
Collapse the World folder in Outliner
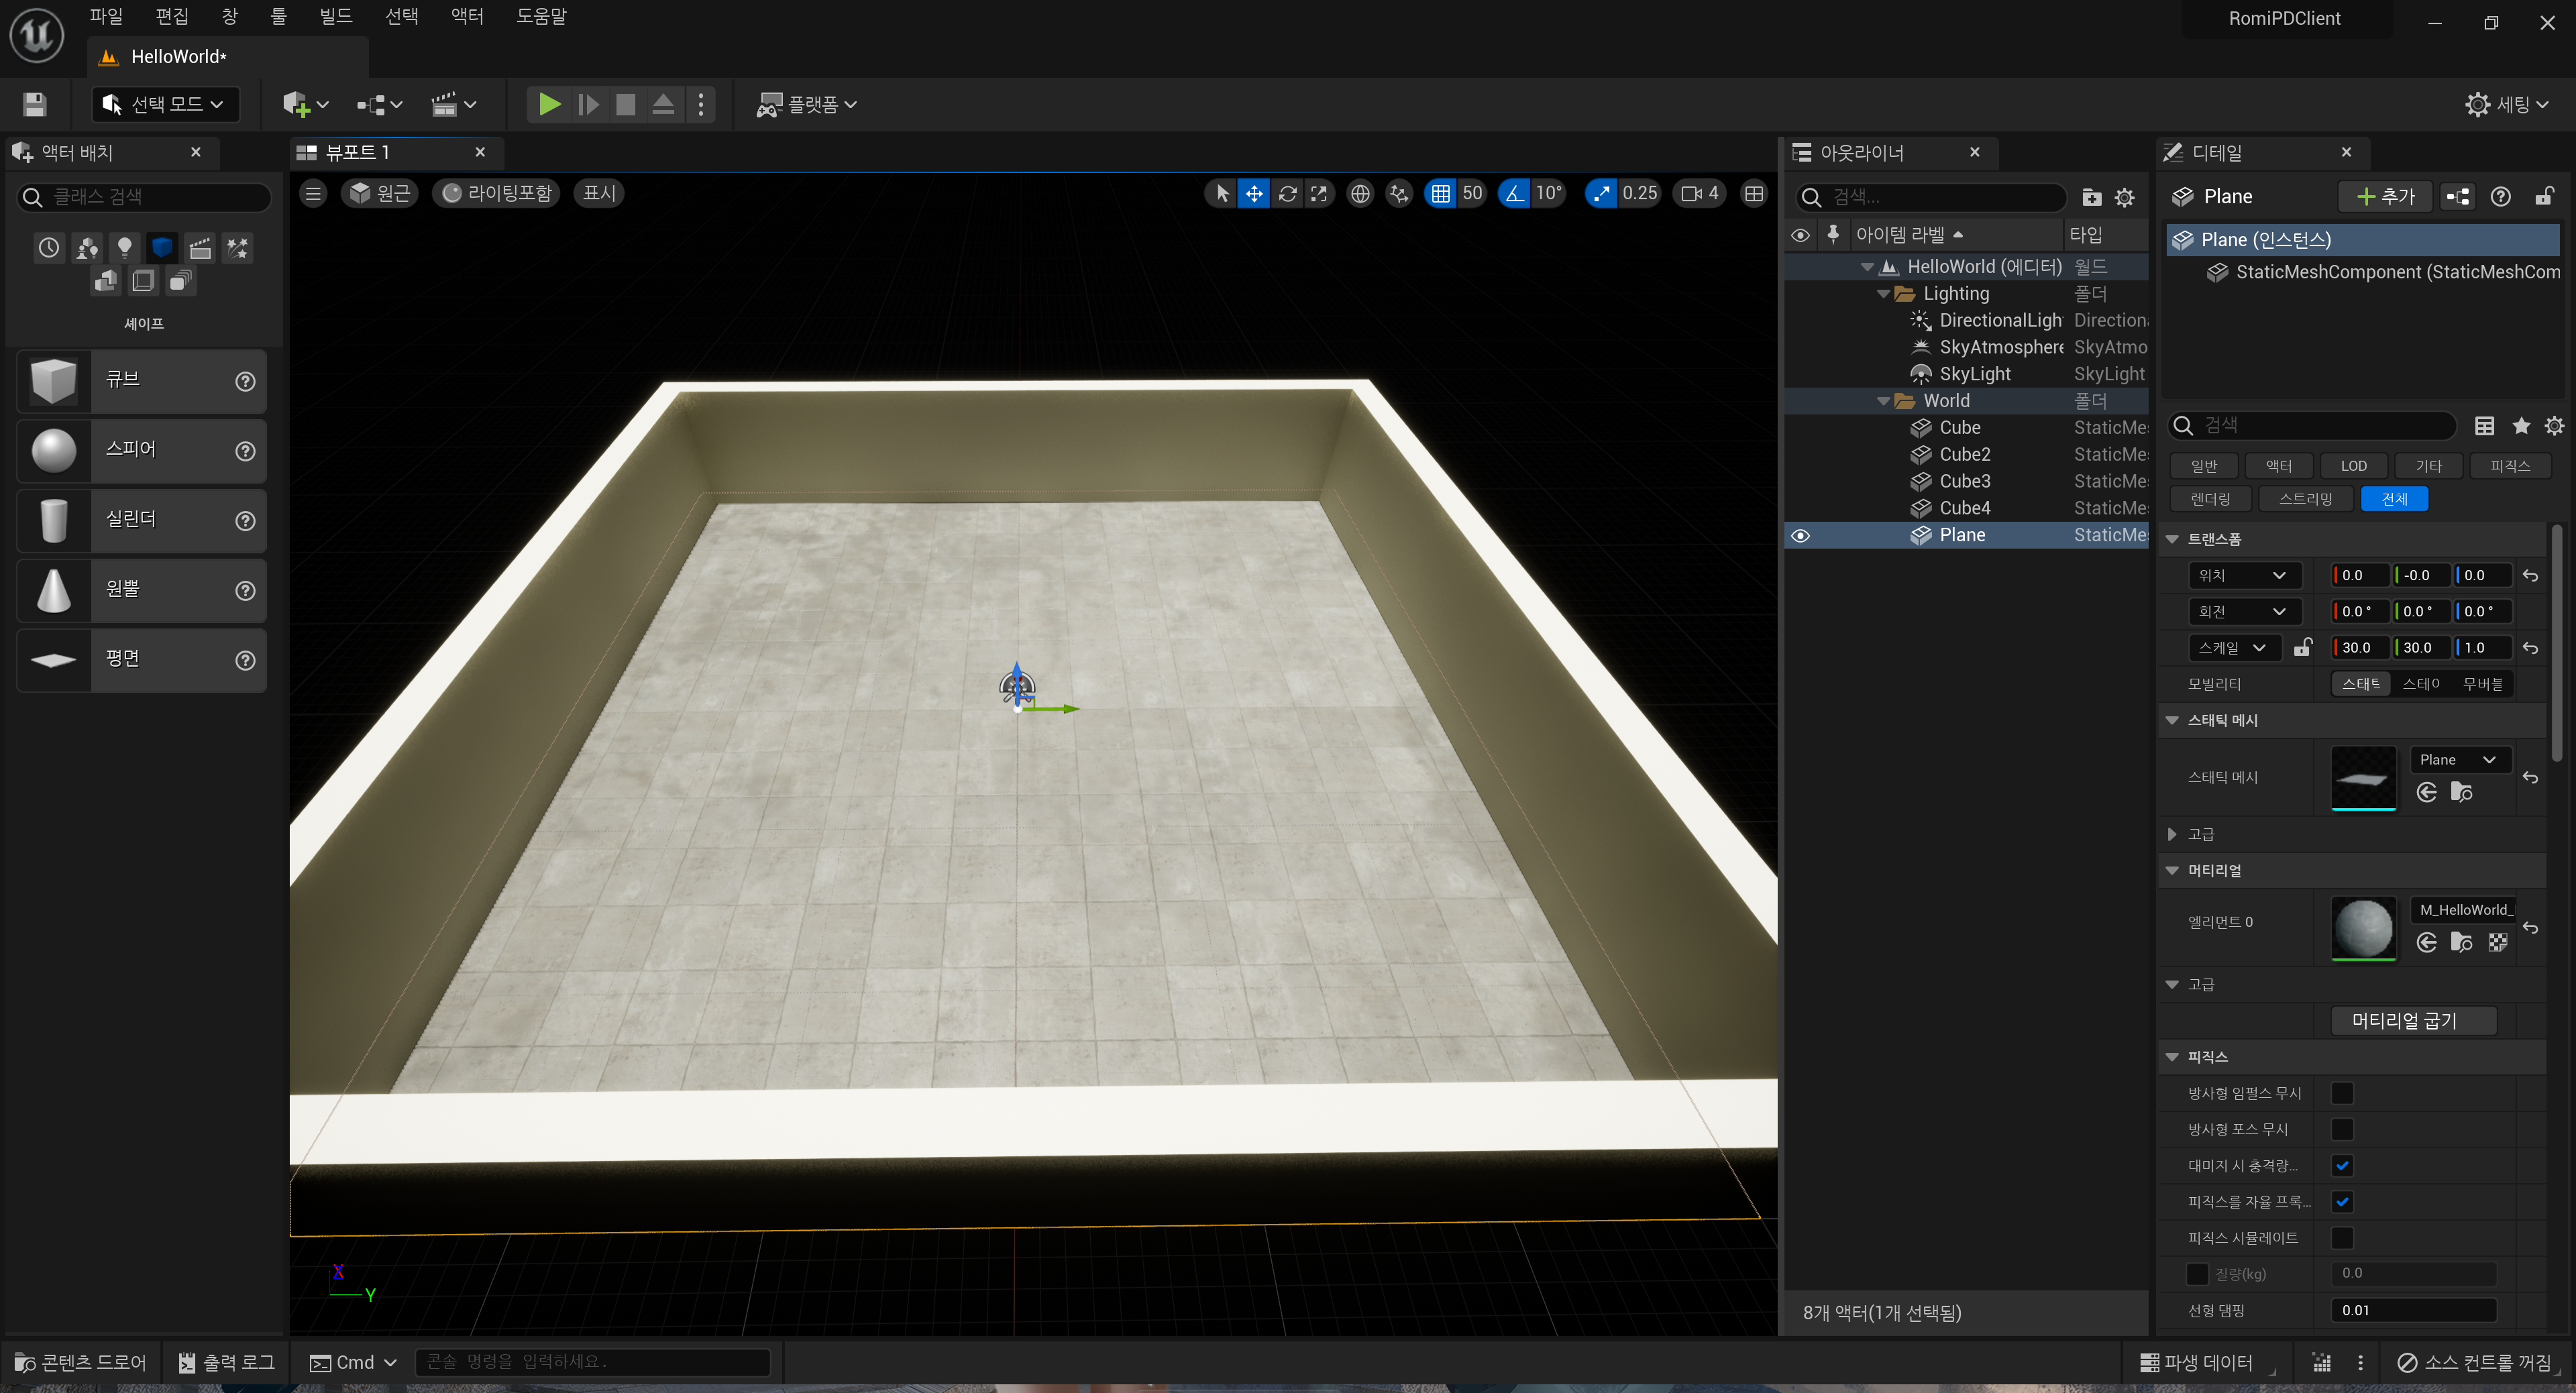click(1883, 401)
